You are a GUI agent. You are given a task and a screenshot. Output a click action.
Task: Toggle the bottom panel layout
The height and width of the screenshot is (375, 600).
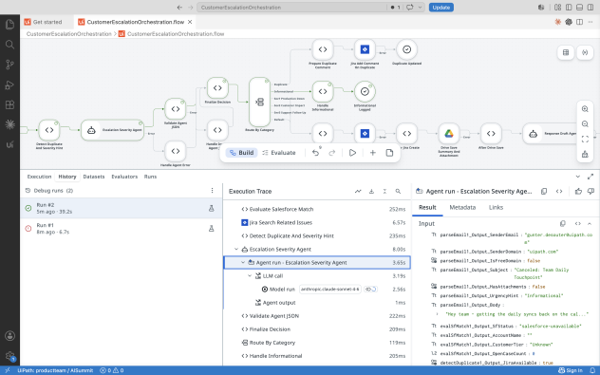click(579, 8)
